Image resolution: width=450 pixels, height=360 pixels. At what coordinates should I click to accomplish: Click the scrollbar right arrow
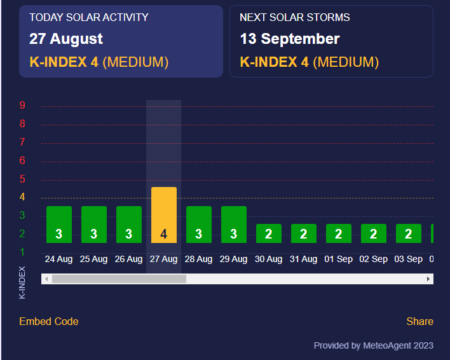coord(428,279)
